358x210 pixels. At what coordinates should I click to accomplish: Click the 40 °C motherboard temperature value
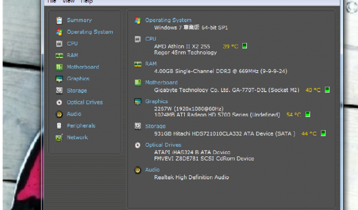[x=313, y=90]
